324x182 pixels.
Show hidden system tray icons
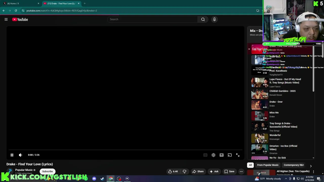pos(286,179)
